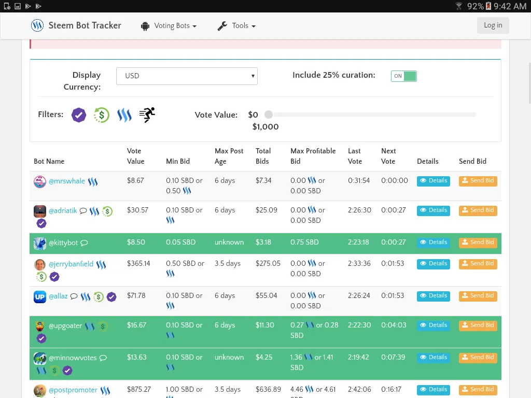This screenshot has height=398, width=531.
Task: Toggle the running man filter icon
Action: pos(147,115)
